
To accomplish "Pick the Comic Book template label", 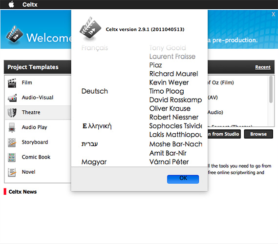I will [36, 157].
